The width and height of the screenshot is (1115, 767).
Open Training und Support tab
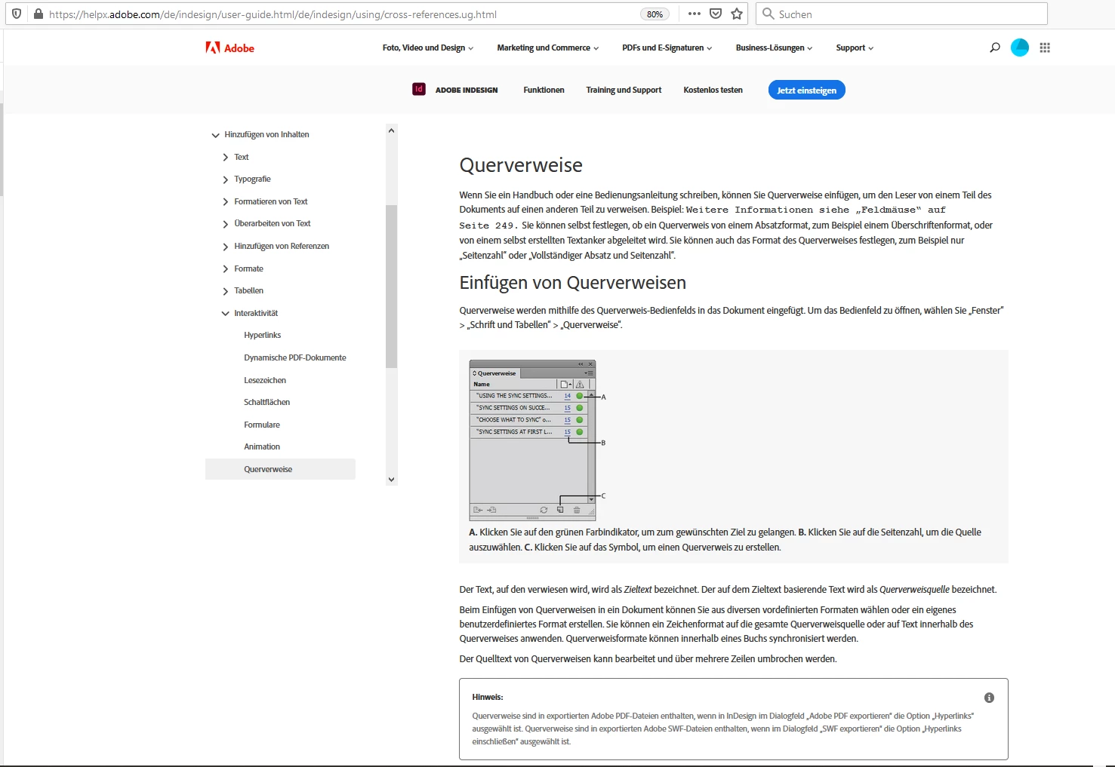pyautogui.click(x=624, y=90)
